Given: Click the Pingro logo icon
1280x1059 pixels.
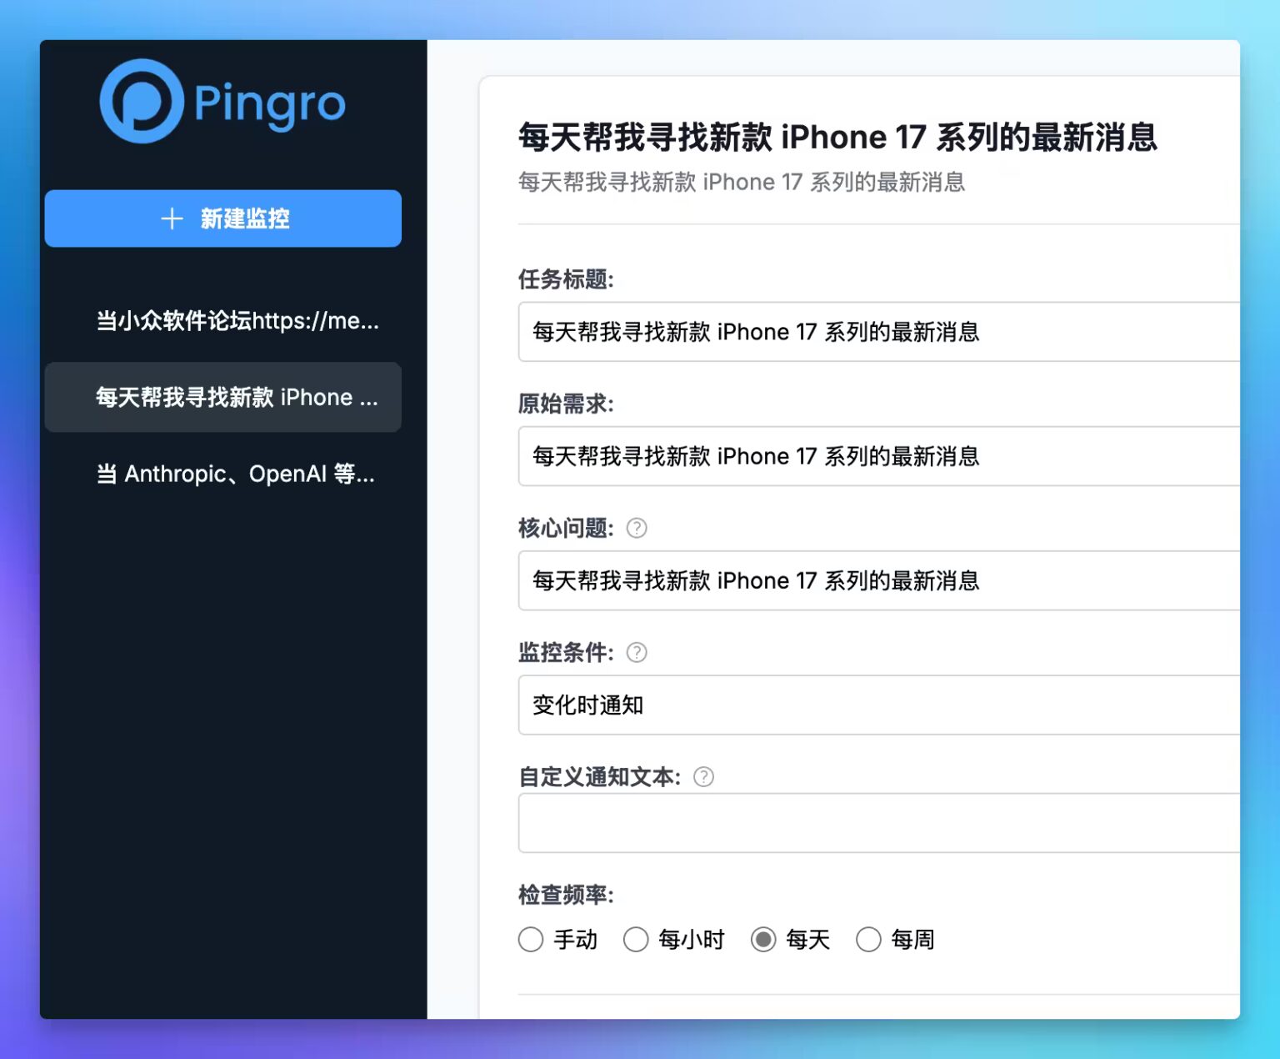Looking at the screenshot, I should pyautogui.click(x=142, y=101).
